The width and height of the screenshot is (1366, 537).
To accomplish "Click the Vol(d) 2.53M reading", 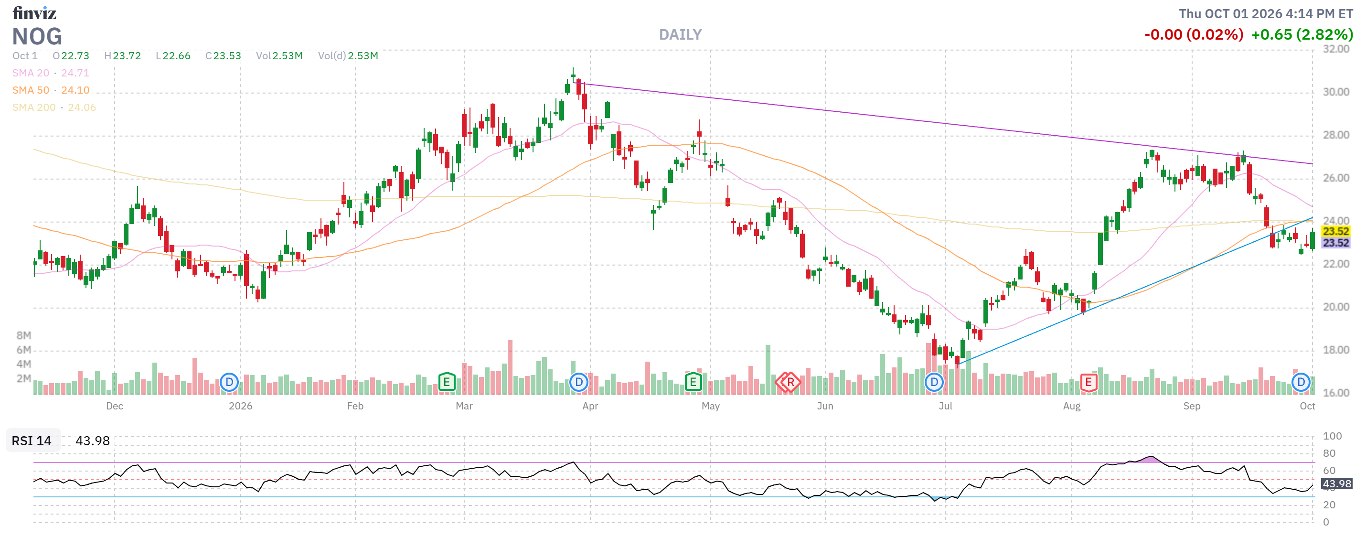I will 348,56.
